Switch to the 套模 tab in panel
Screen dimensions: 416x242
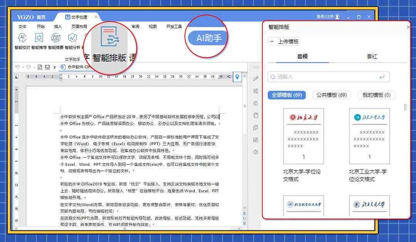(302, 56)
